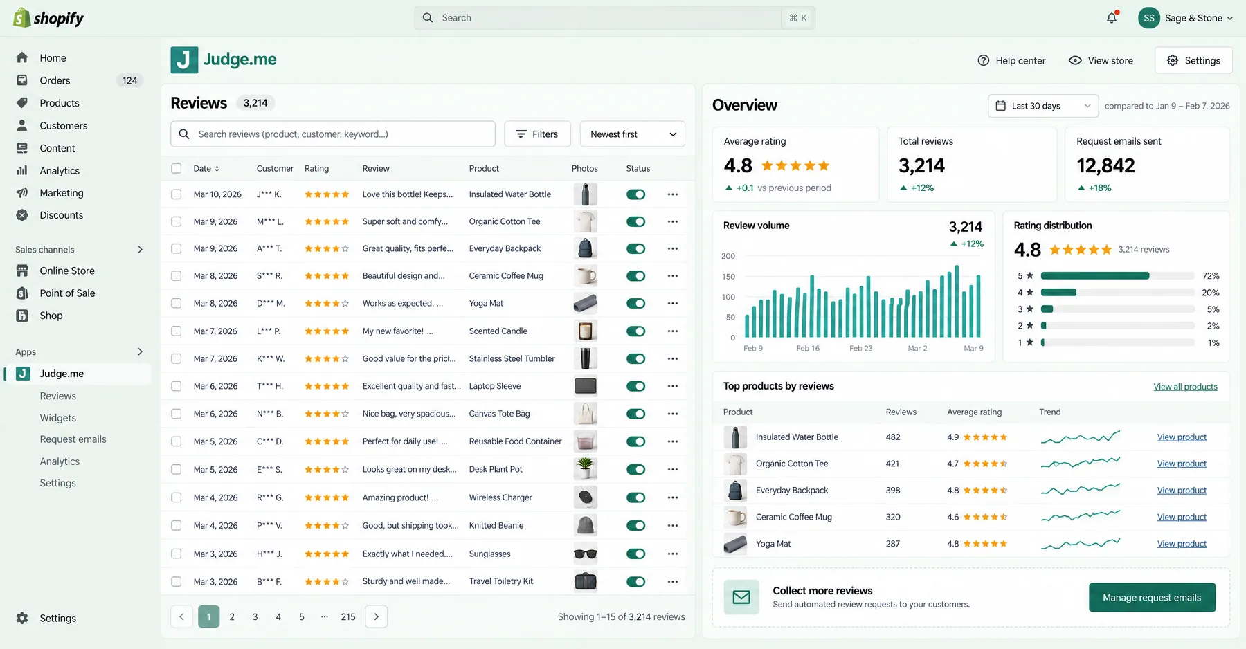Image resolution: width=1246 pixels, height=649 pixels.
Task: Click the View store eye icon
Action: pyautogui.click(x=1075, y=61)
